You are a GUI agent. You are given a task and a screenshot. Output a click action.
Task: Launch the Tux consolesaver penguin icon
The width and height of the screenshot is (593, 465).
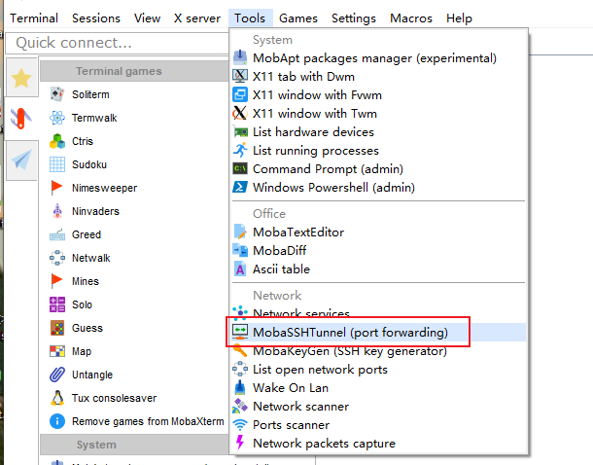(57, 398)
